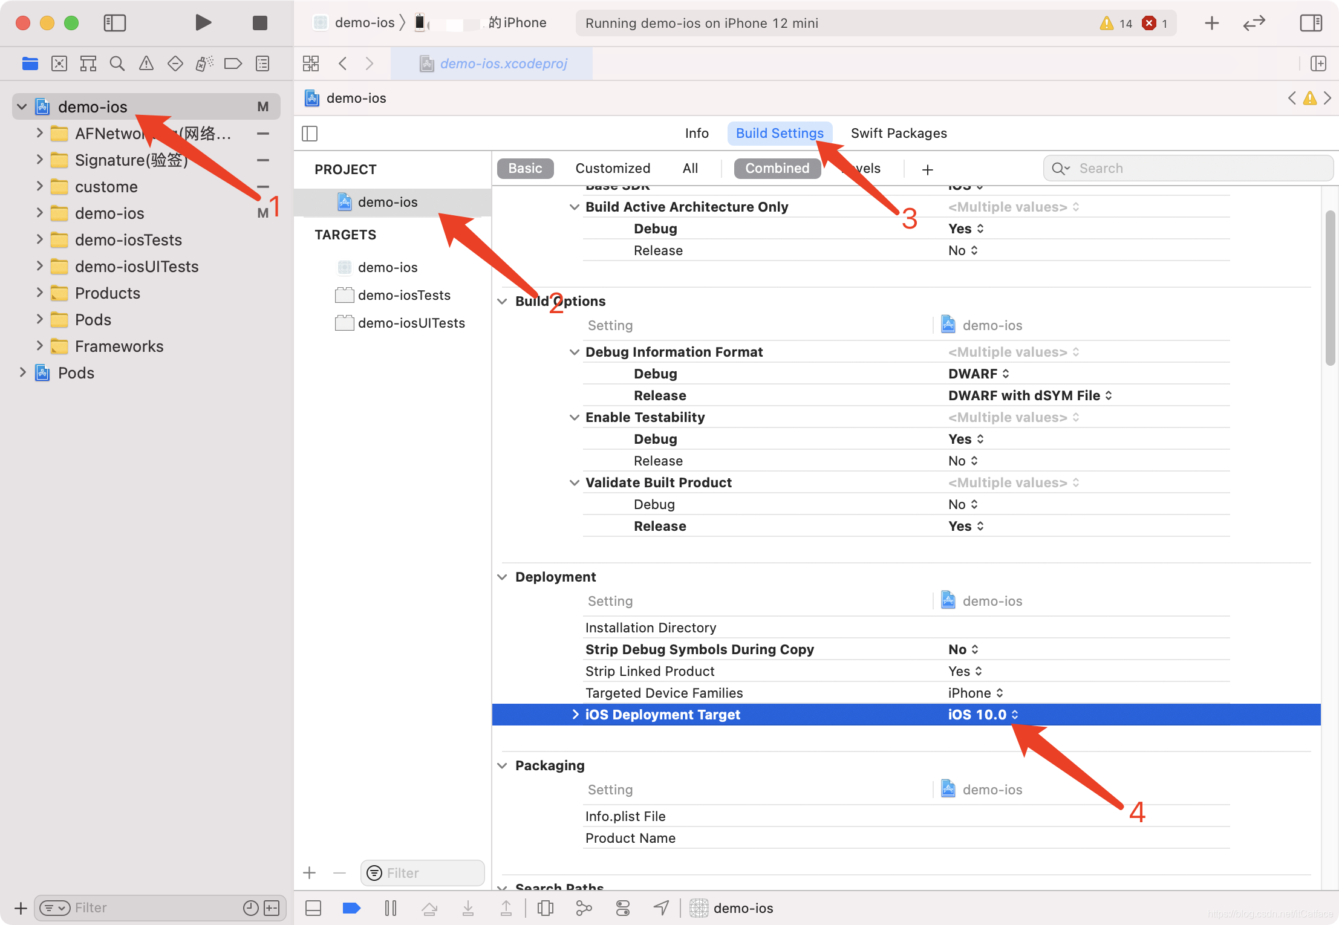Expand the custome folder
The height and width of the screenshot is (925, 1339).
tap(39, 186)
